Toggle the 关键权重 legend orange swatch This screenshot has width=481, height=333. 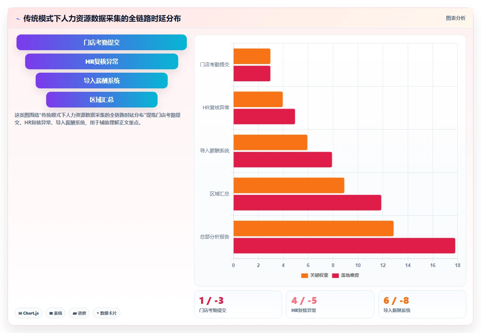304,276
